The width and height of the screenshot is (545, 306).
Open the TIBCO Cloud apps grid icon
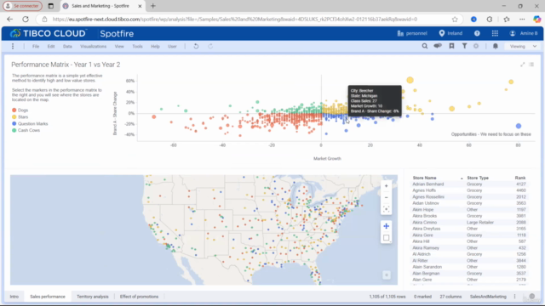[495, 33]
